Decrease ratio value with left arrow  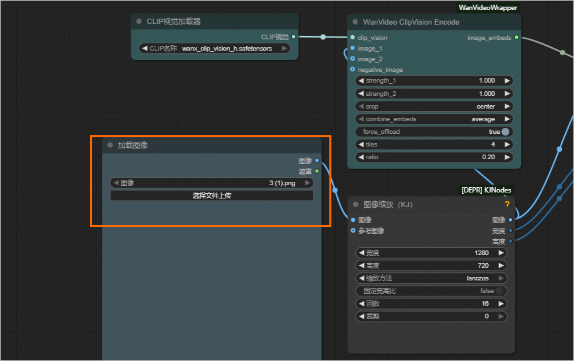[361, 157]
